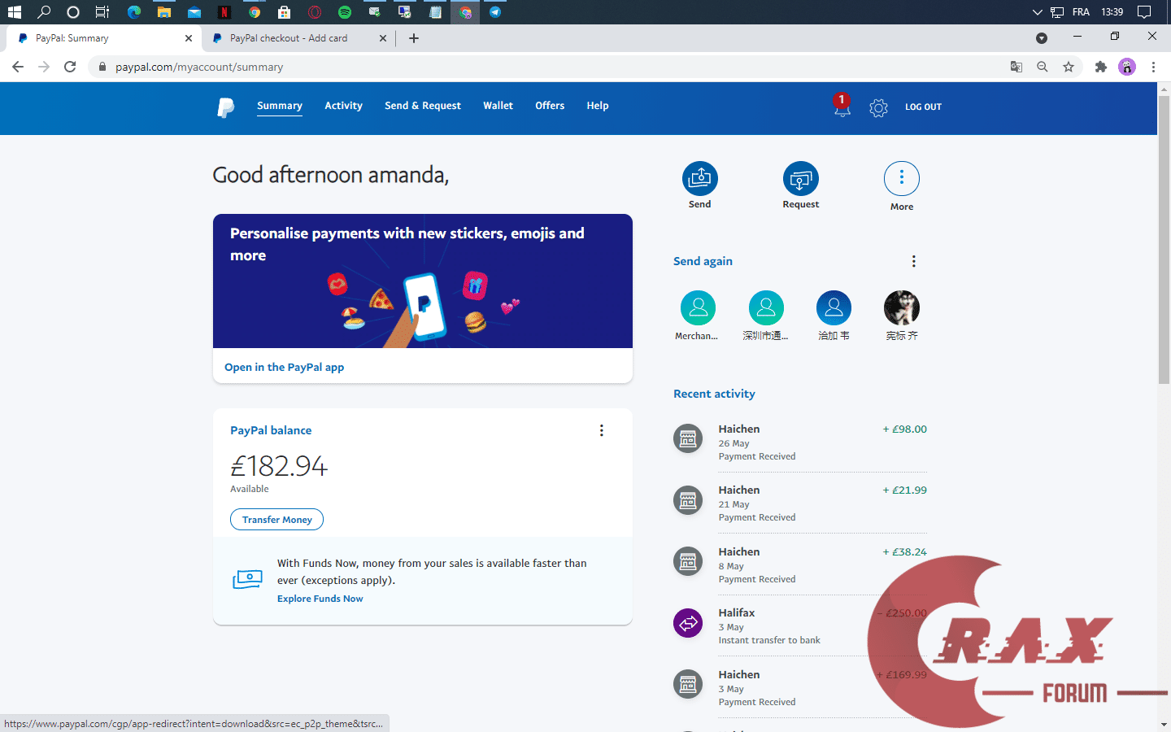Bookmark this page with the star
Image resolution: width=1171 pixels, height=732 pixels.
point(1069,67)
